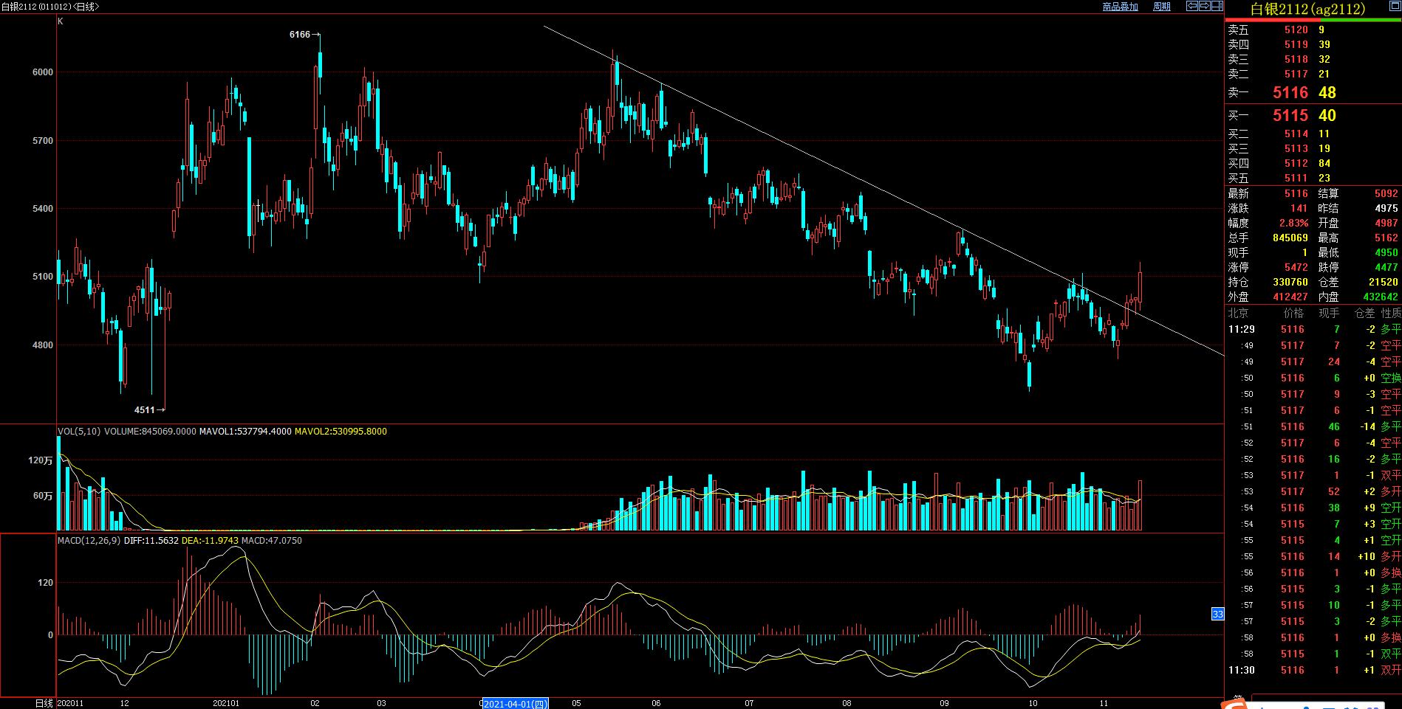Click the 买一 bid price 5115

[x=1290, y=115]
